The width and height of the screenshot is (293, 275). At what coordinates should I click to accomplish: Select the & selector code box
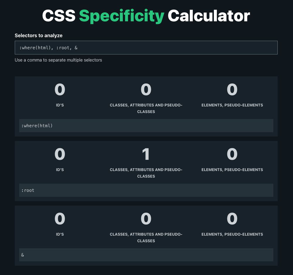(x=146, y=255)
